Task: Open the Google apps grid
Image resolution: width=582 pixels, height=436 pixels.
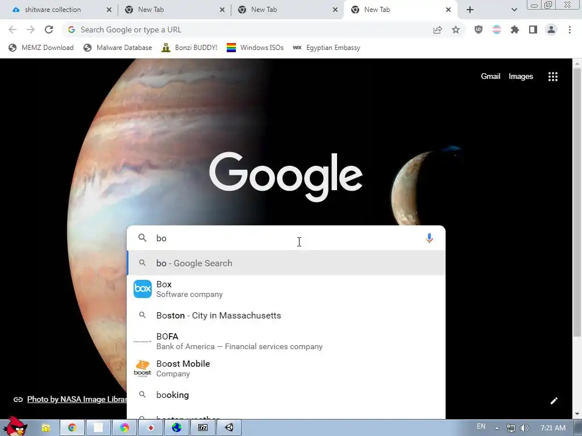Action: 553,77
